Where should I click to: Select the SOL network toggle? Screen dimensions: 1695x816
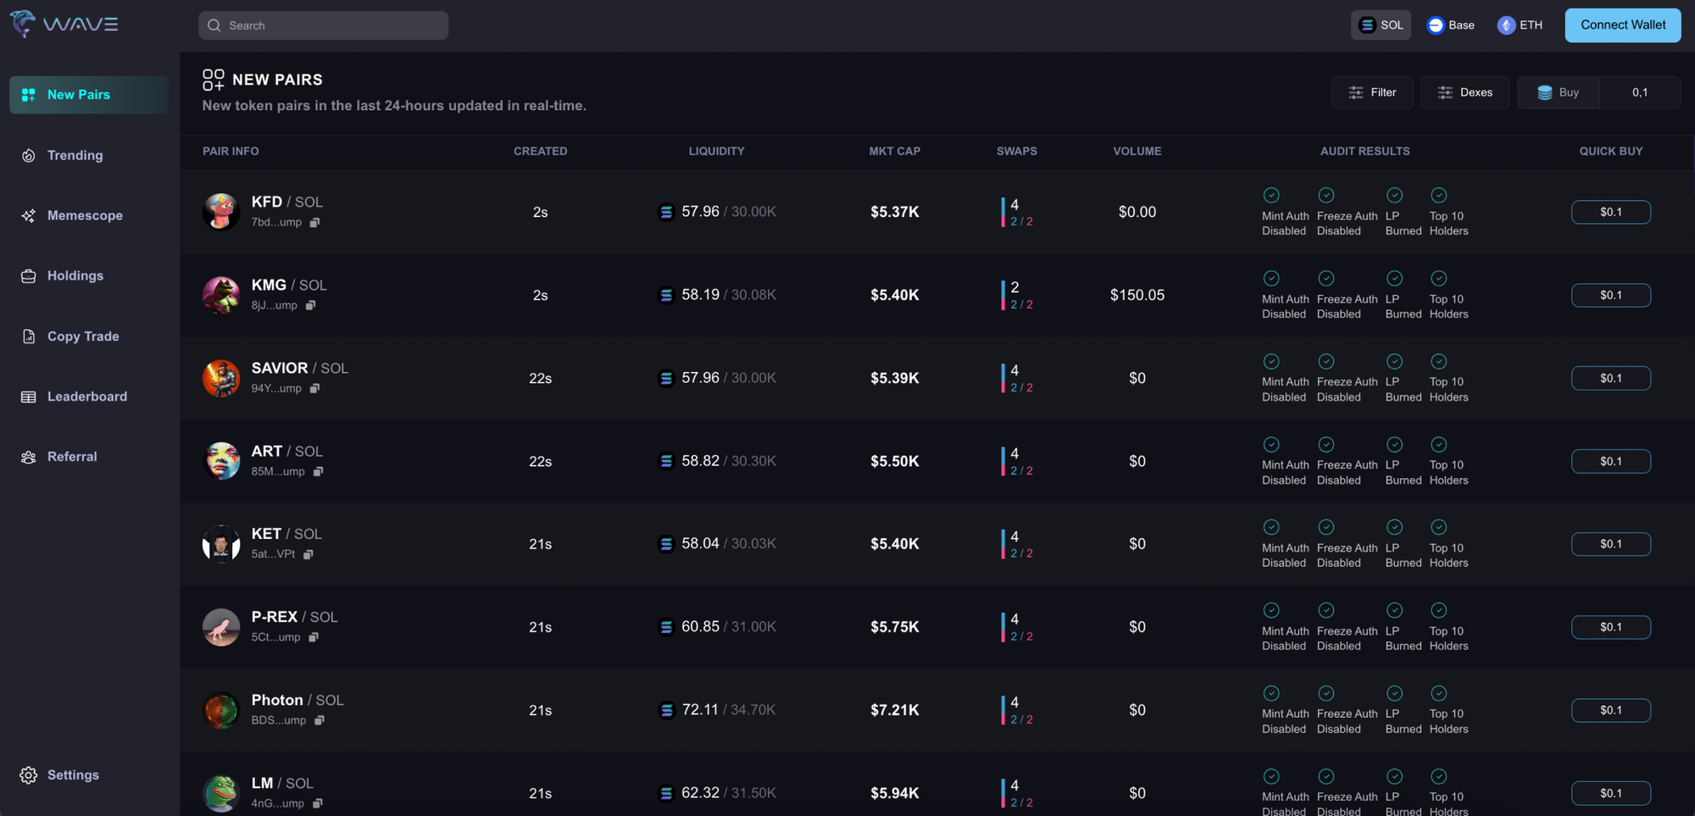[1381, 25]
